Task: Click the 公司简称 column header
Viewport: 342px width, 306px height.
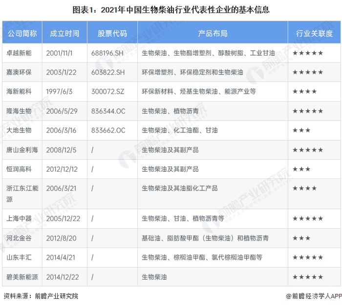Action: (22, 32)
